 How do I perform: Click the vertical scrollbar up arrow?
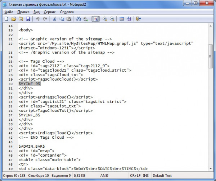tap(211, 26)
